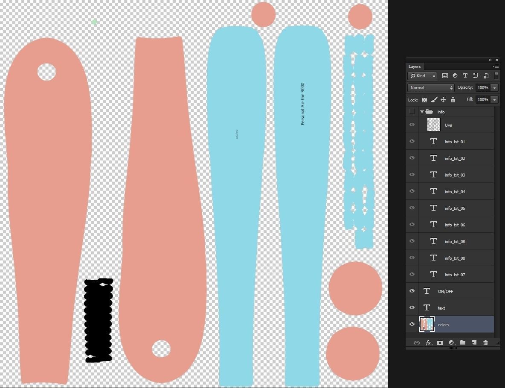Lock image pixels brush icon
This screenshot has height=388, width=505.
coord(434,100)
